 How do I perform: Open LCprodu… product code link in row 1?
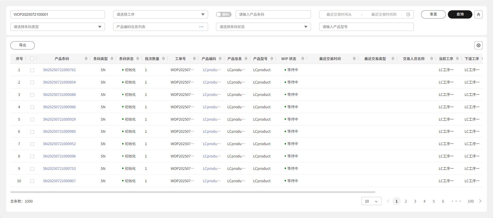pos(212,70)
